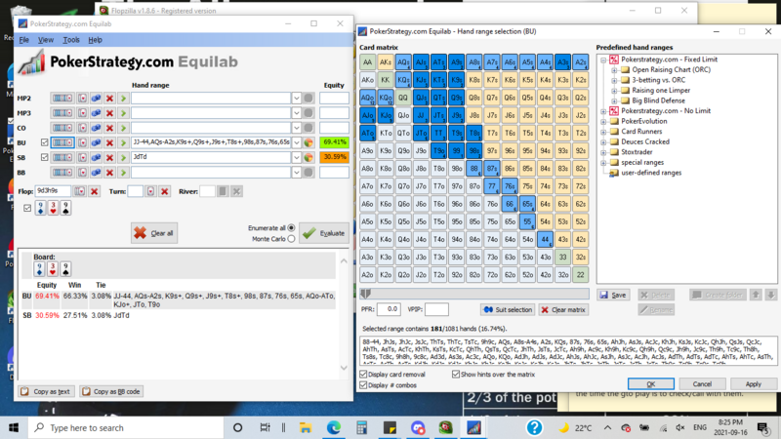Click green arrow button in CO row
Screen dimensions: 781x439
(123, 128)
